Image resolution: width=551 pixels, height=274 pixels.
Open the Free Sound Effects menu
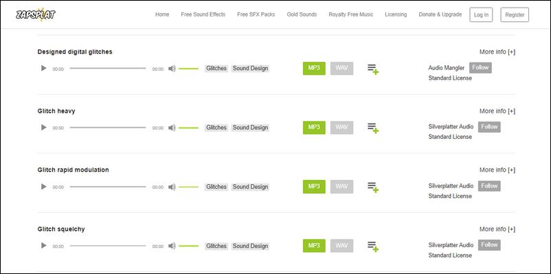click(203, 14)
